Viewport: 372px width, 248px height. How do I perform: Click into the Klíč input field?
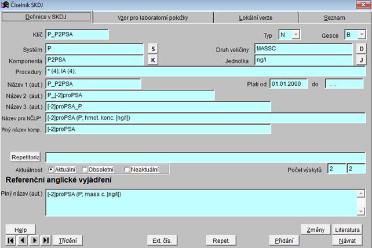(x=76, y=35)
